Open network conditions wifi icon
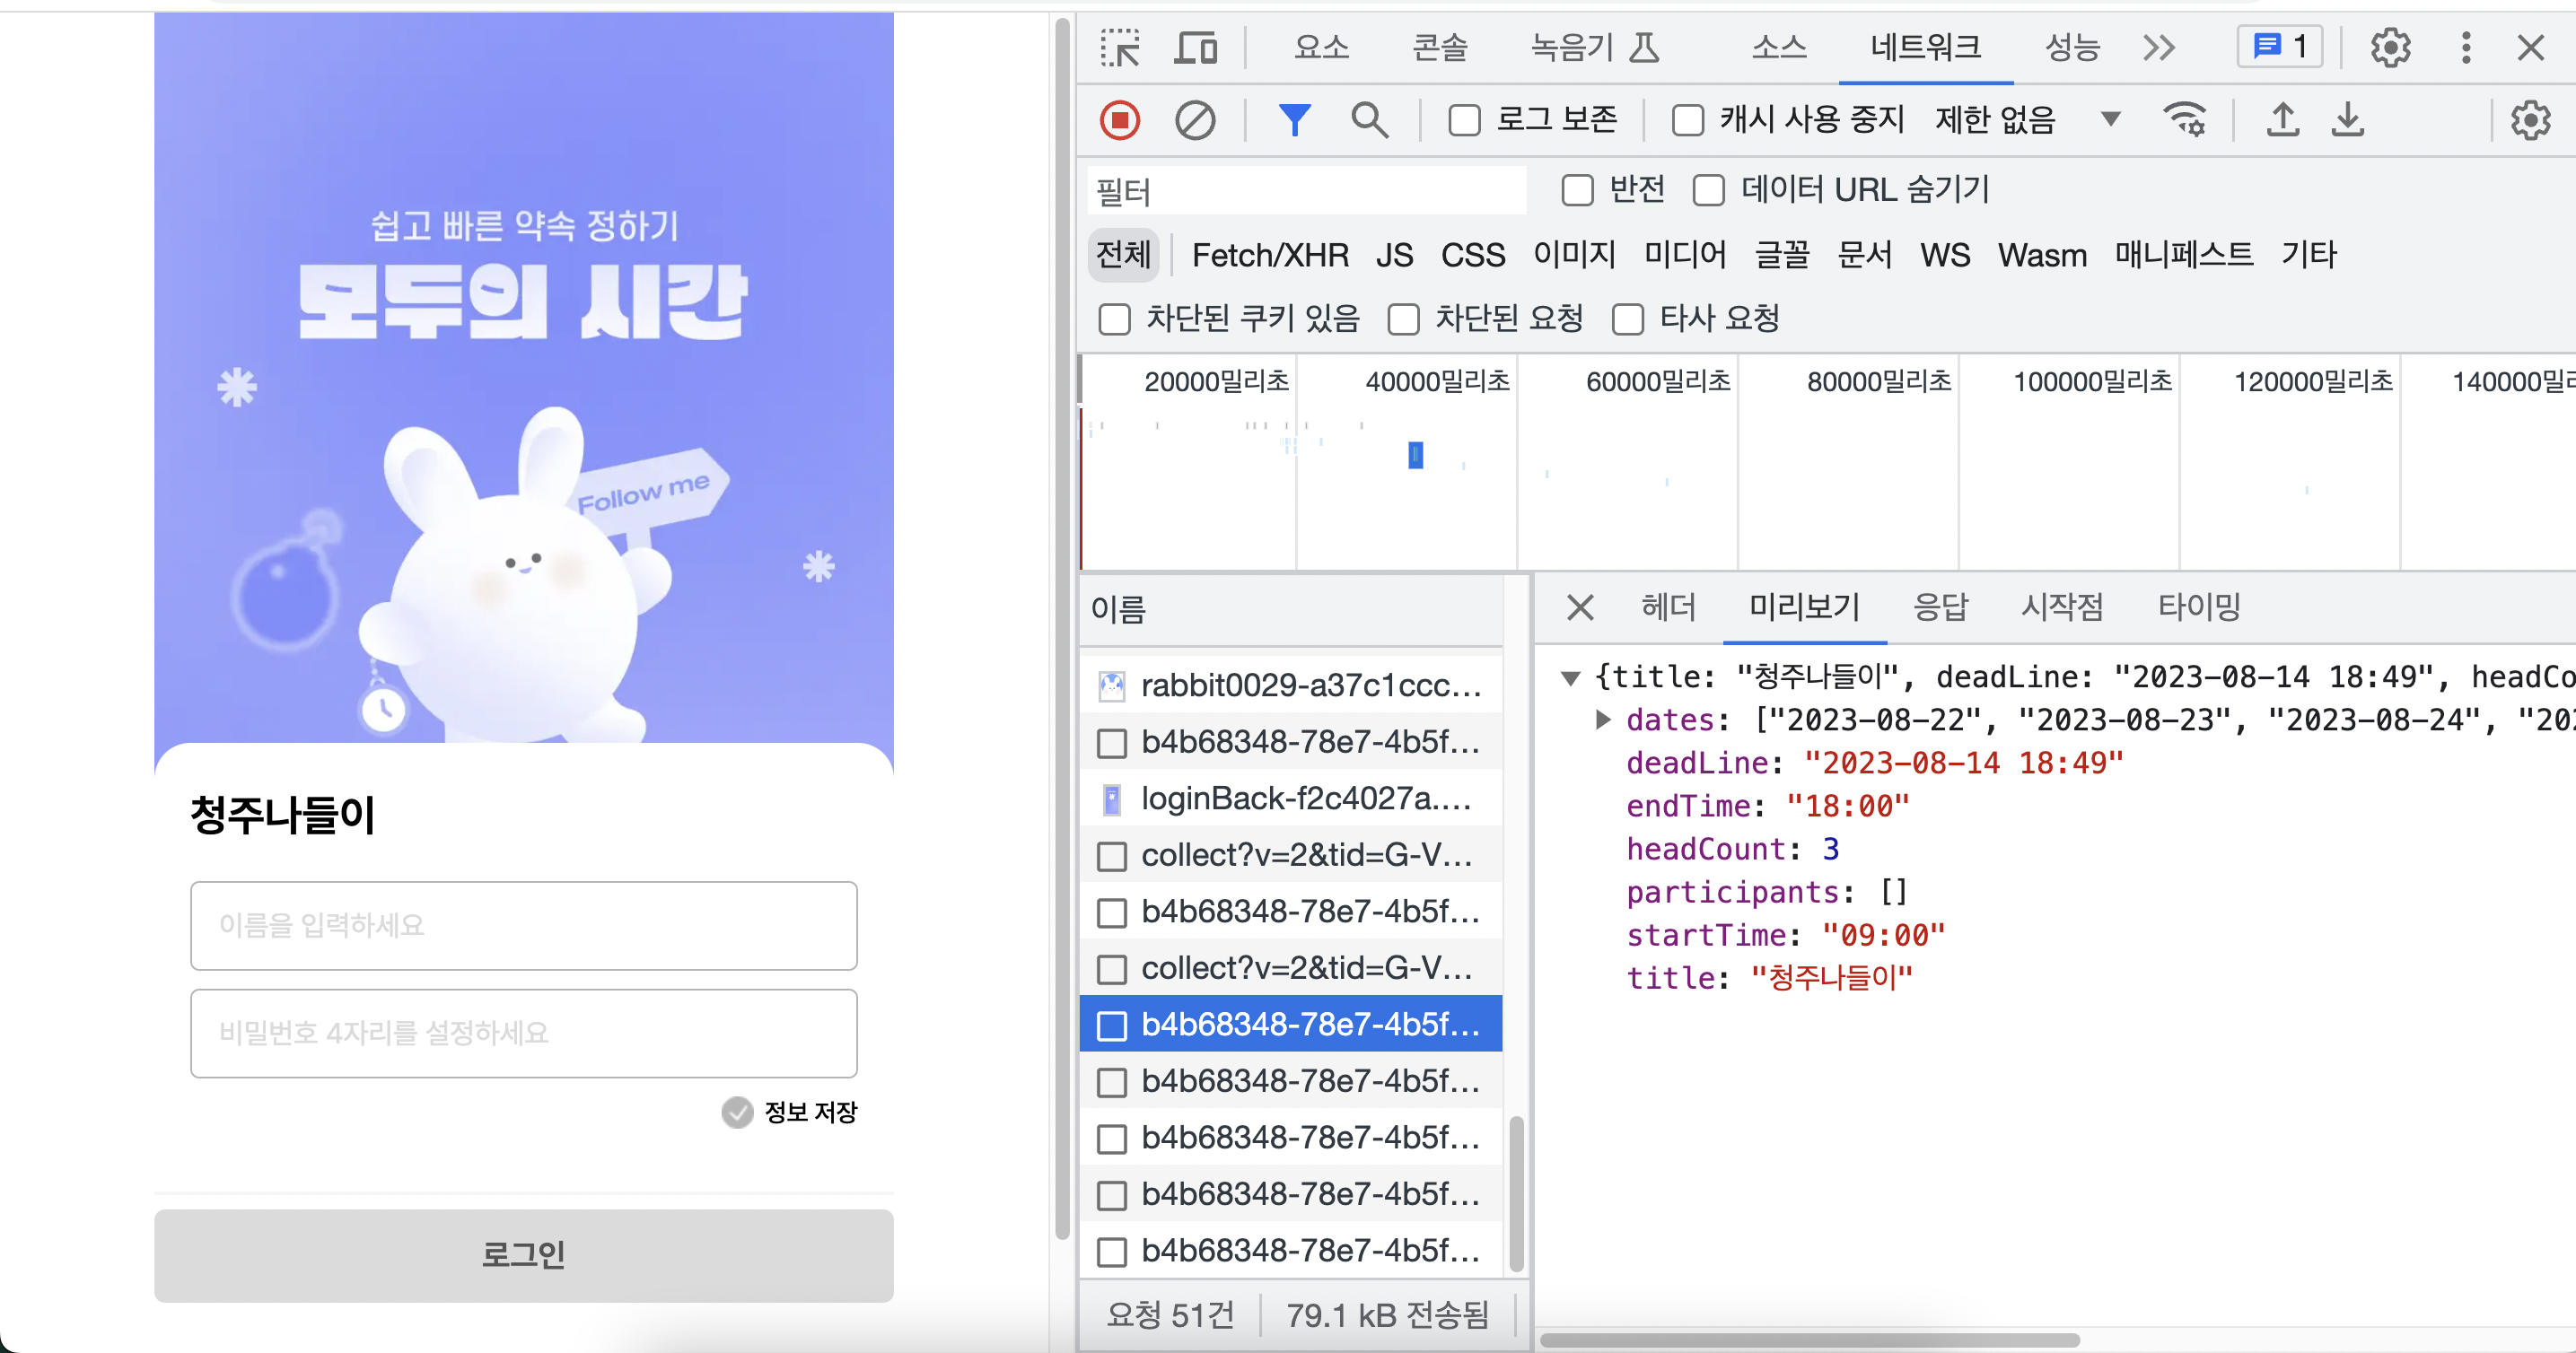The width and height of the screenshot is (2576, 1353). point(2185,120)
